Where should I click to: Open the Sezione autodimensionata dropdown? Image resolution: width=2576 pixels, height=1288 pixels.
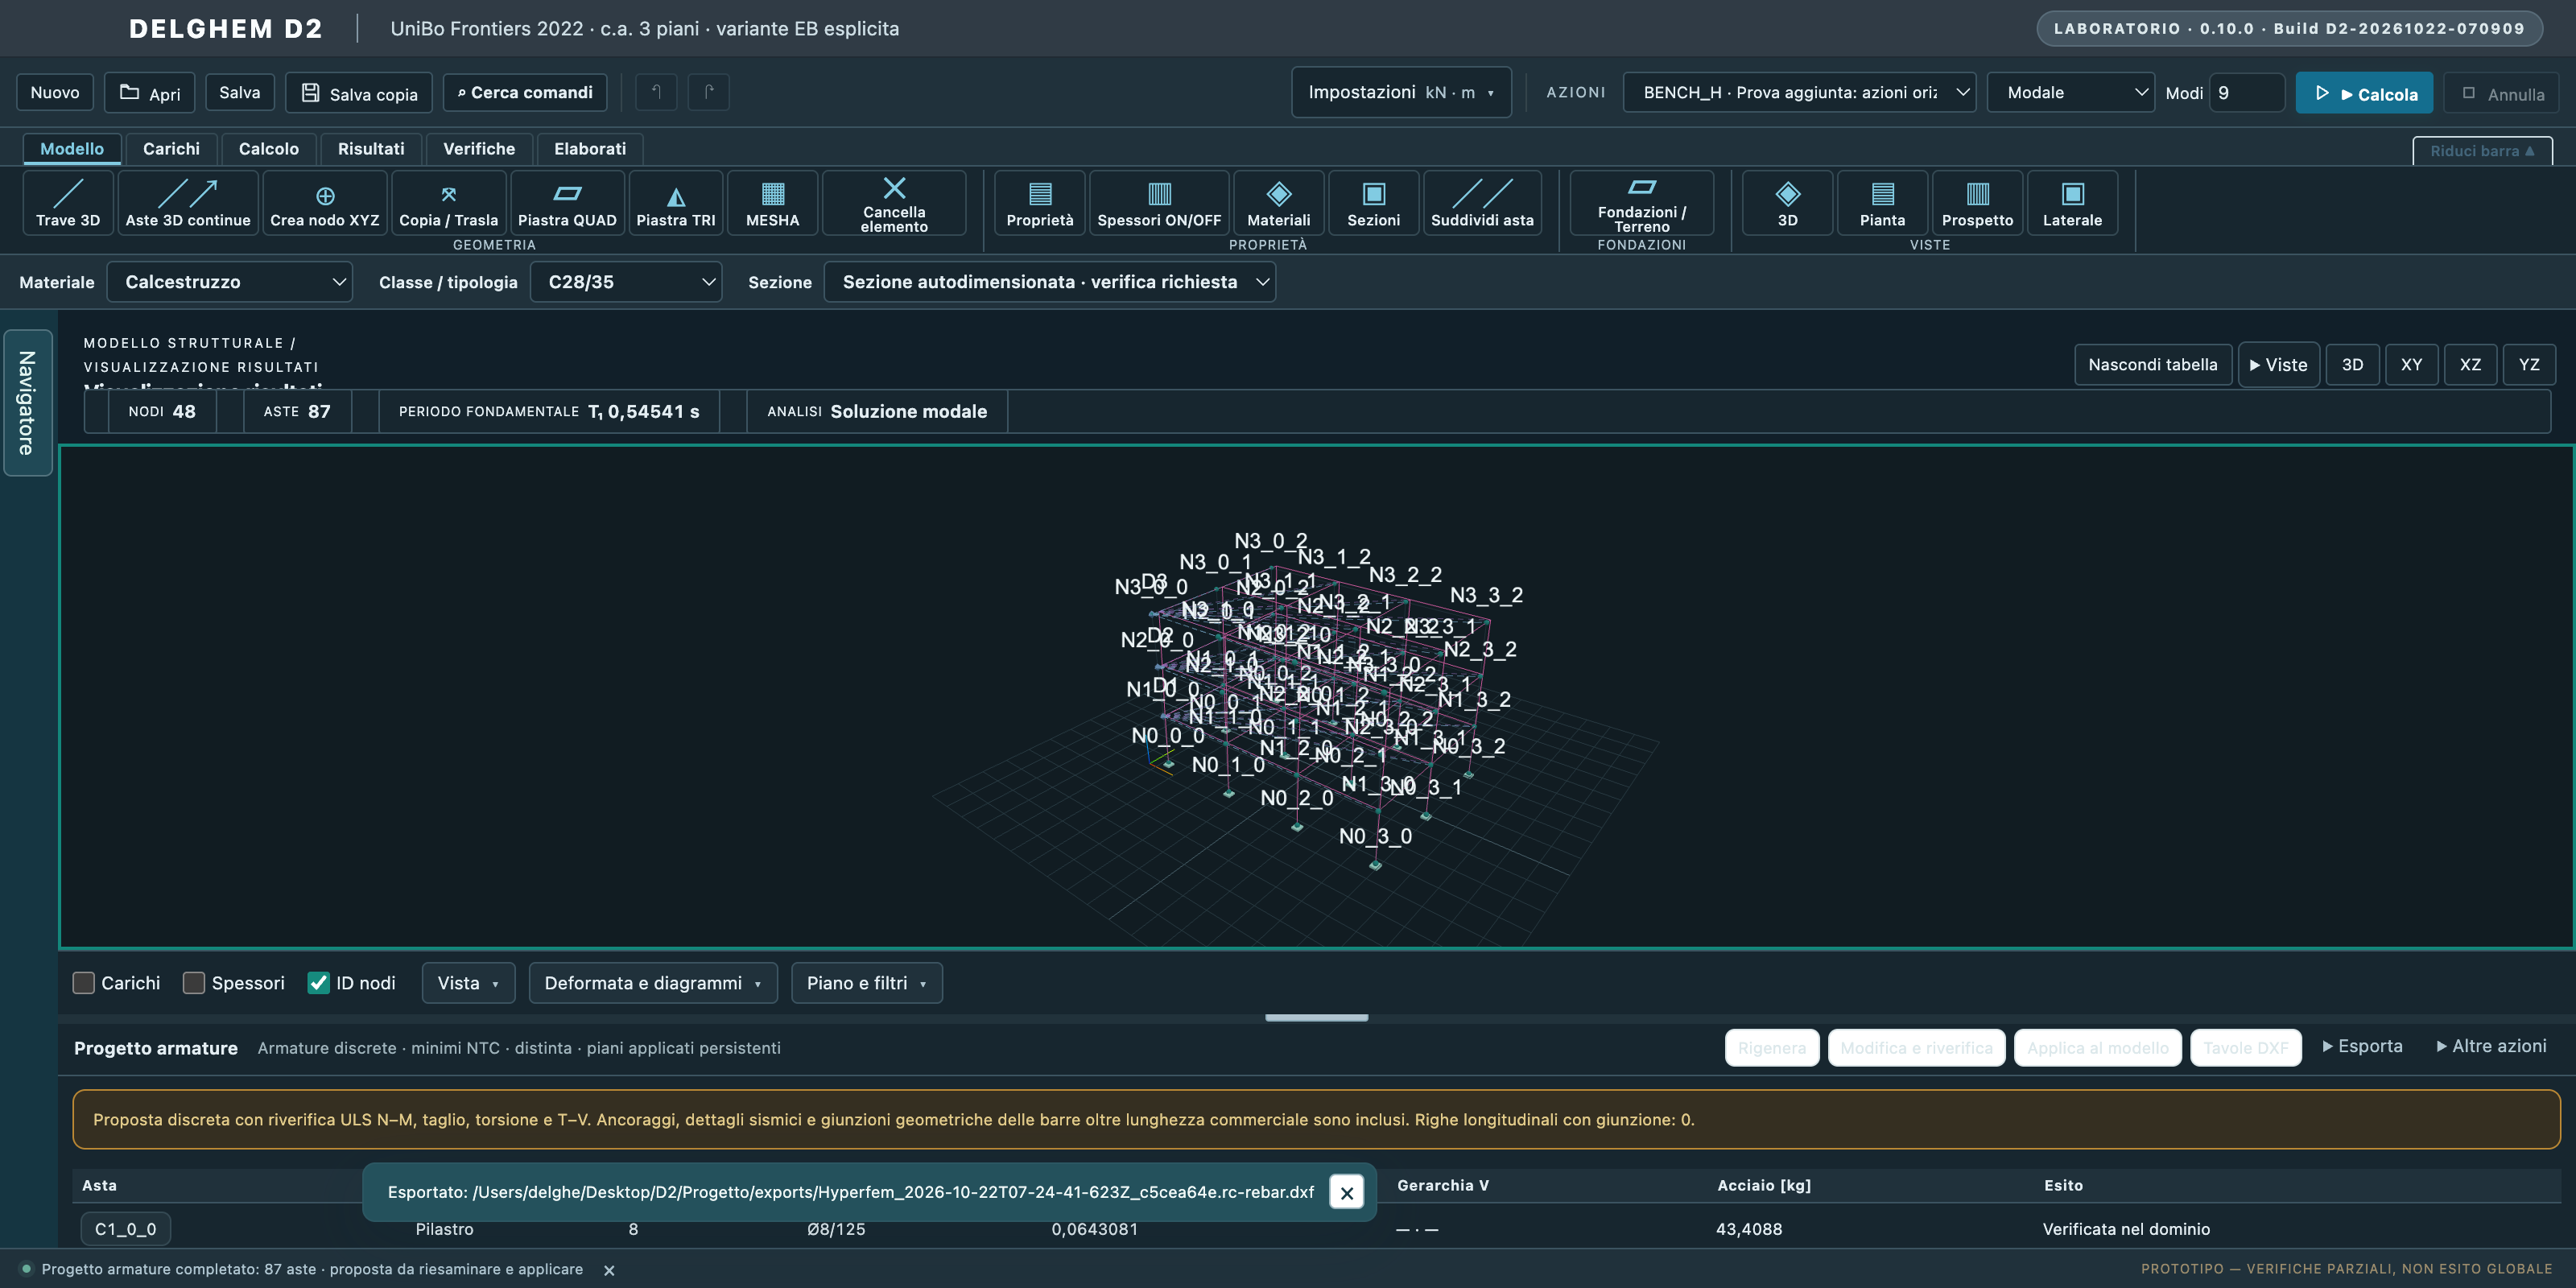tap(1050, 282)
